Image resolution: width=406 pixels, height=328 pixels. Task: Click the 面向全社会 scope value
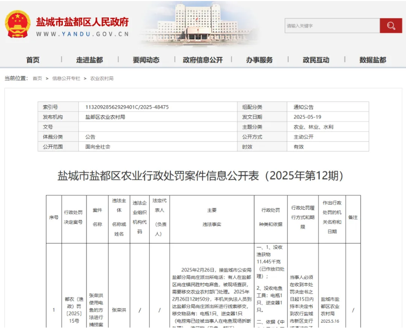[98, 147]
